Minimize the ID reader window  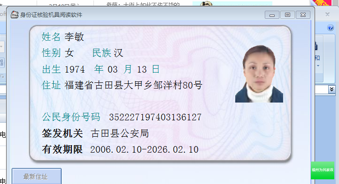272,15
